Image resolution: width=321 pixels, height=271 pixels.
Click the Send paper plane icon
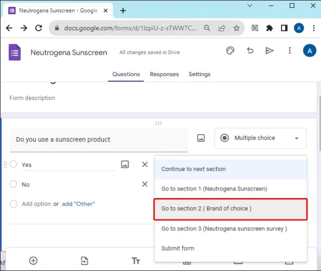coord(269,51)
